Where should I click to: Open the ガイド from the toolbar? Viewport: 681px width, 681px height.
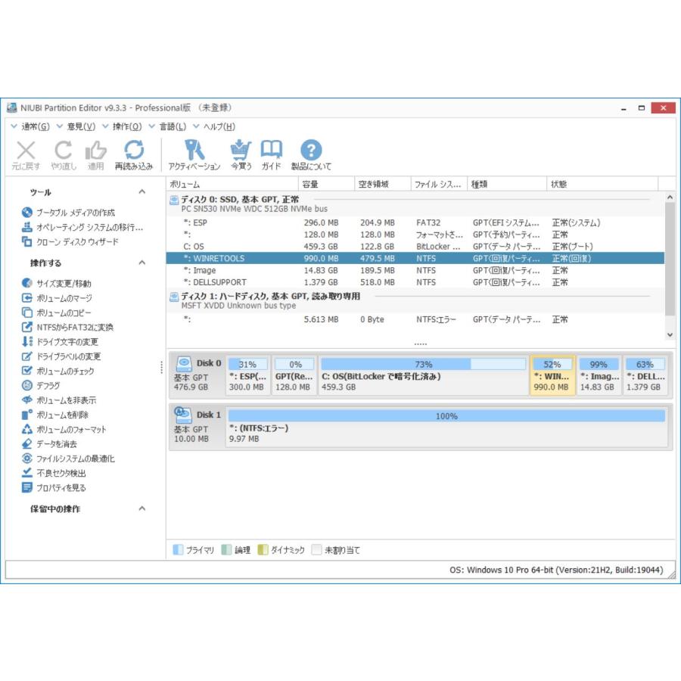271,152
